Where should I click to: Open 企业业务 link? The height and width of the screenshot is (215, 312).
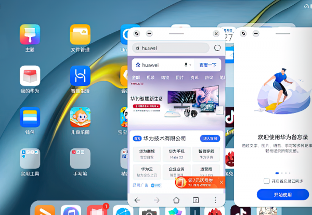pos(176,172)
